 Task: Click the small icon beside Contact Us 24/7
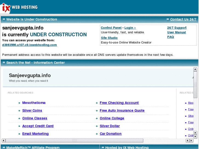(x=168, y=19)
